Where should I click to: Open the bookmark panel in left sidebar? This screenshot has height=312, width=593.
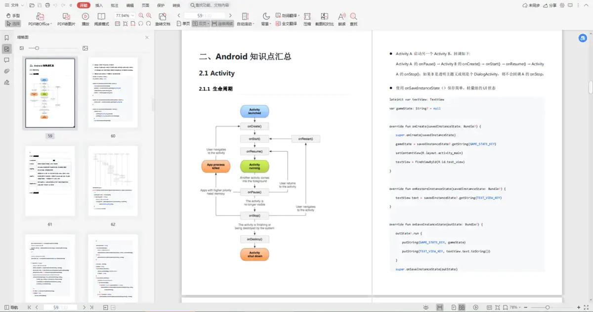click(x=7, y=38)
